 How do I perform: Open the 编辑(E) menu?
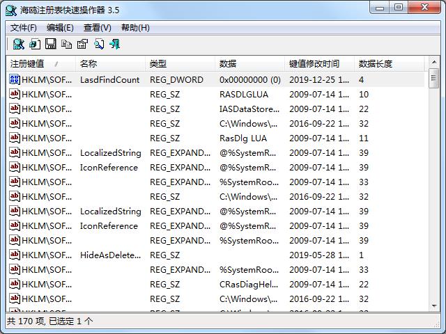pyautogui.click(x=60, y=28)
